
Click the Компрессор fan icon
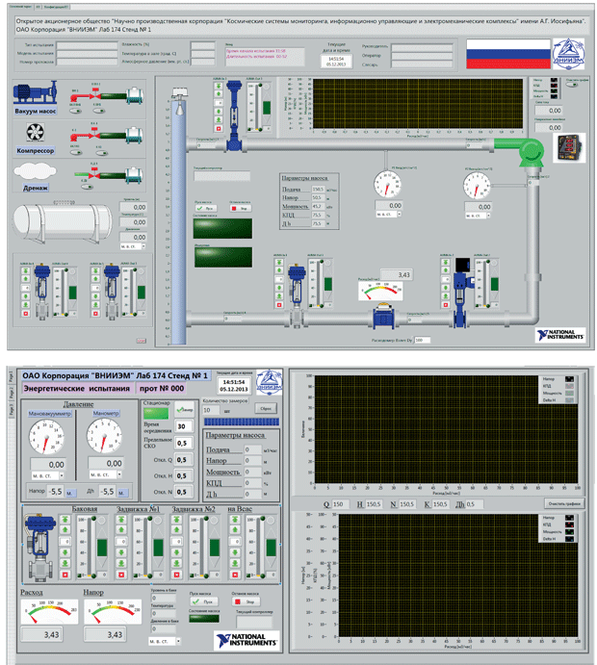point(35,132)
